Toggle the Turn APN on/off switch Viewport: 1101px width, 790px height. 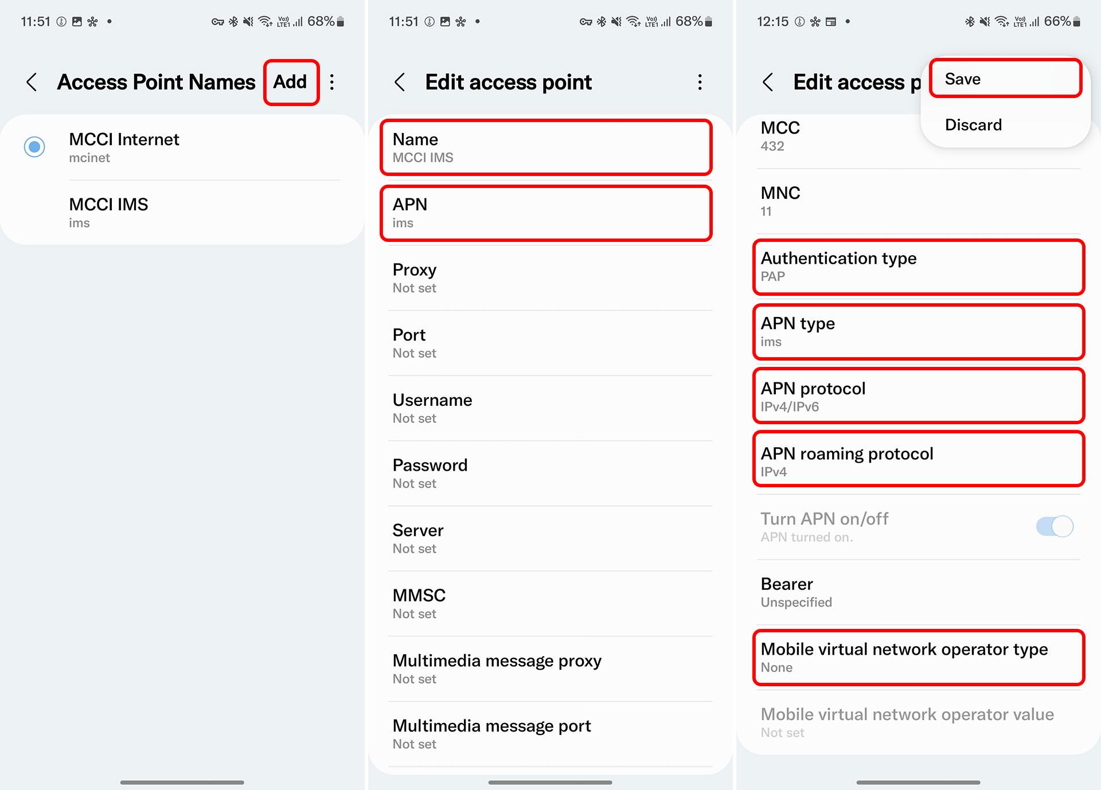1054,526
